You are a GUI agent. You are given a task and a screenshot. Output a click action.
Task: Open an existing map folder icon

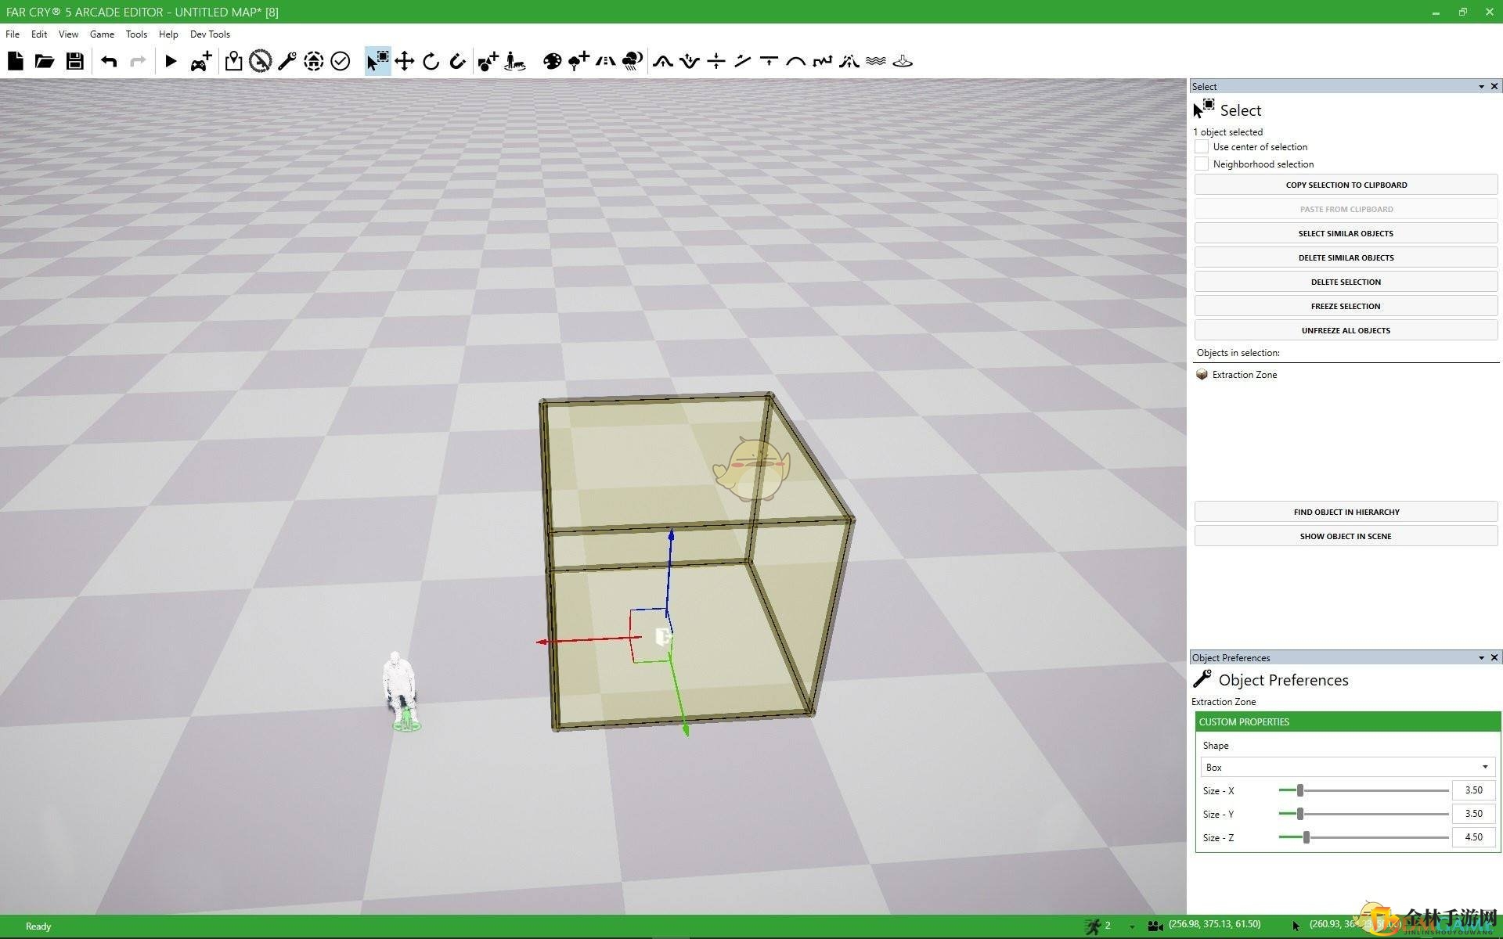coord(45,61)
